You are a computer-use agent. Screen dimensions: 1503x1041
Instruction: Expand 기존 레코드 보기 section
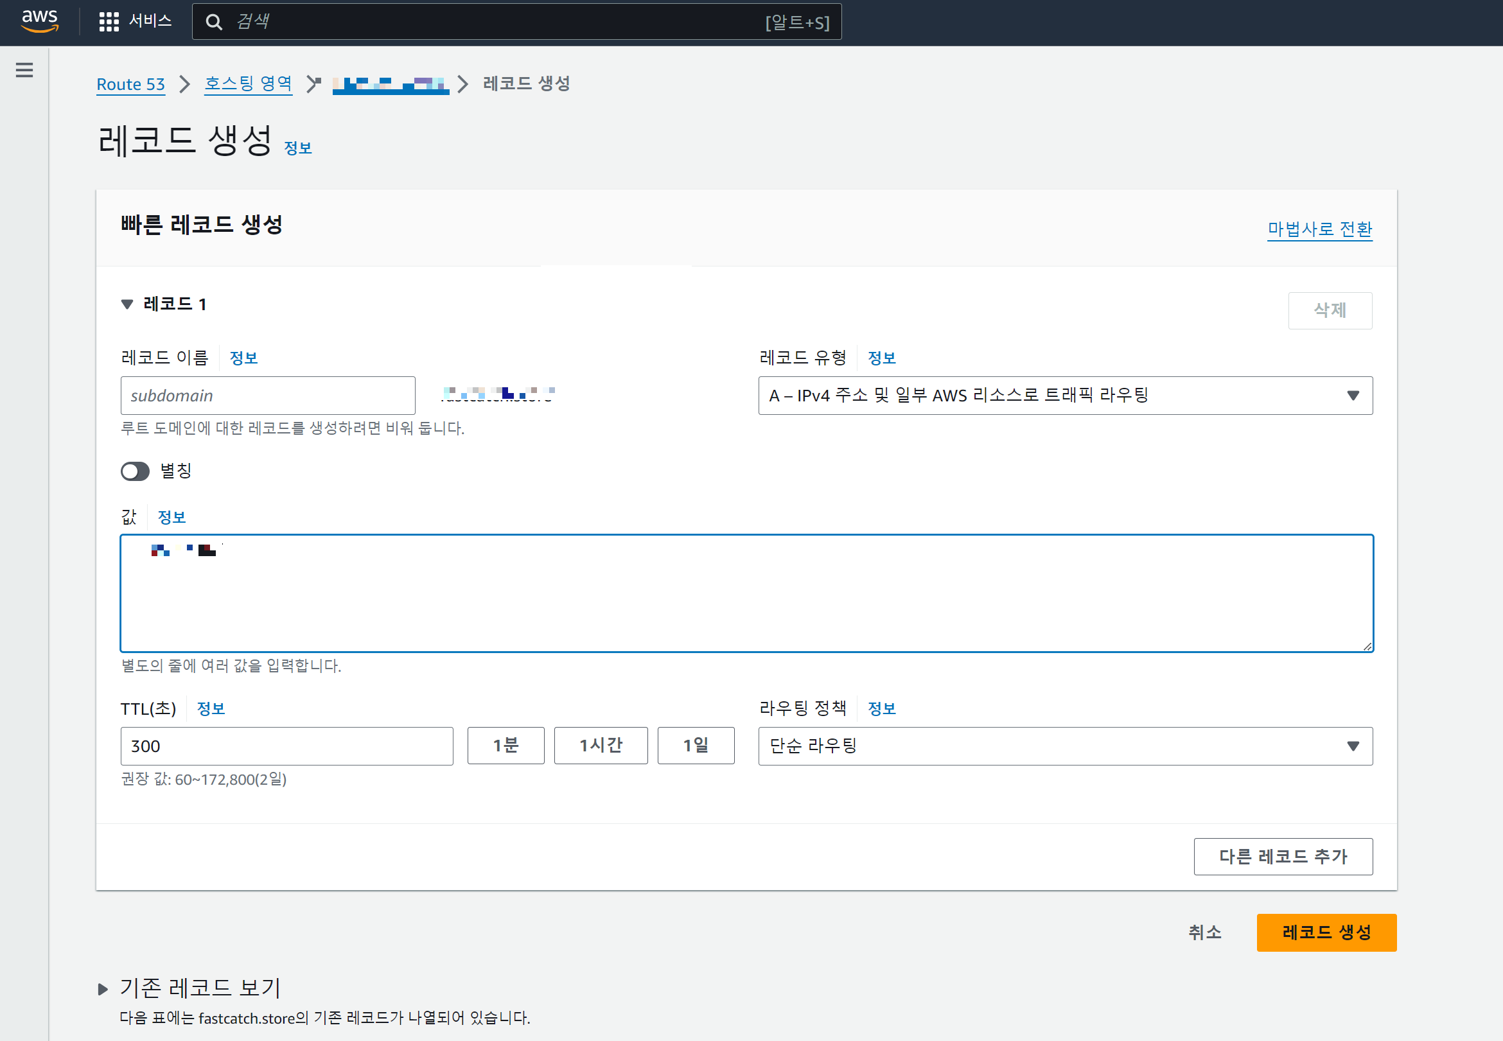pos(102,989)
